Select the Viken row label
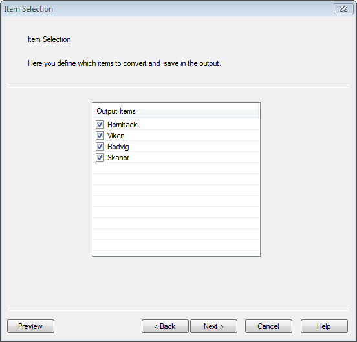The width and height of the screenshot is (357, 342). pyautogui.click(x=116, y=136)
